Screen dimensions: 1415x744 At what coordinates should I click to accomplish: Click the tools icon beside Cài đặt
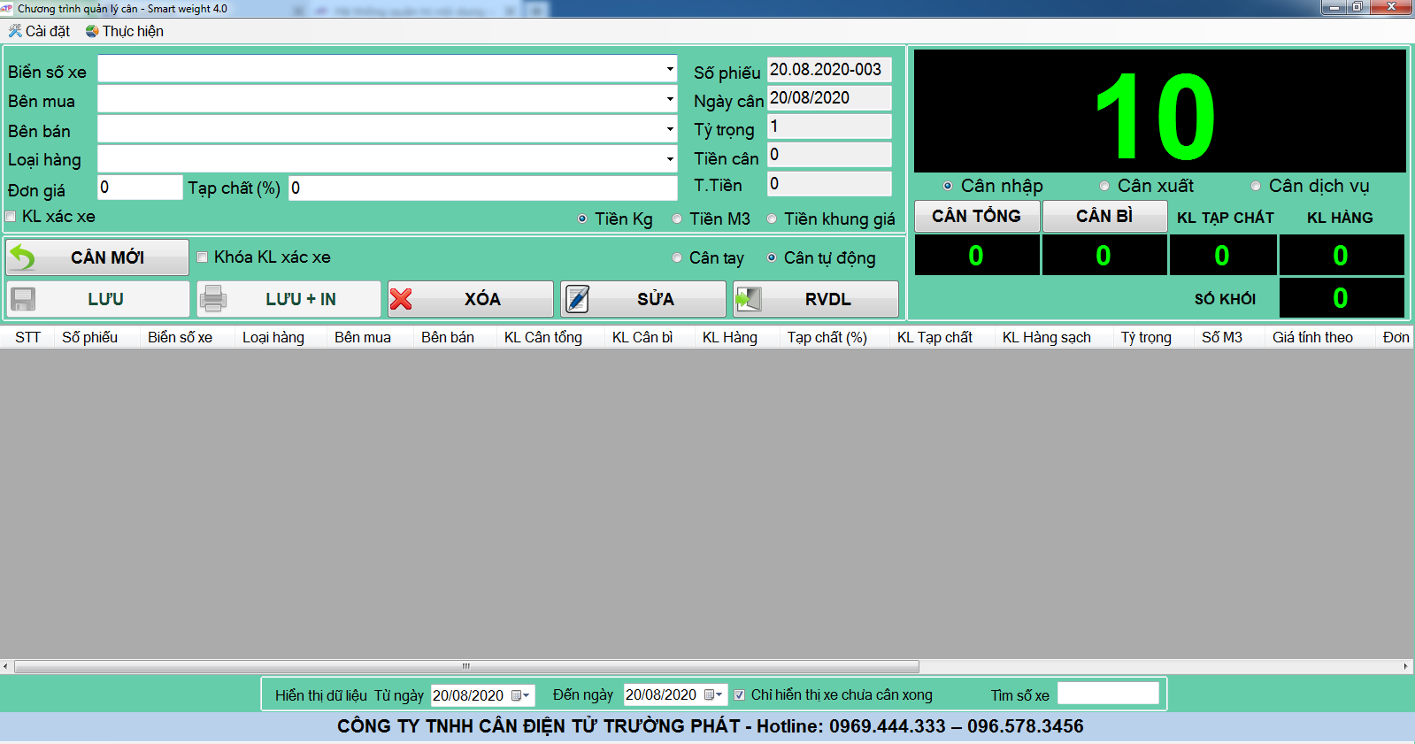tap(15, 31)
